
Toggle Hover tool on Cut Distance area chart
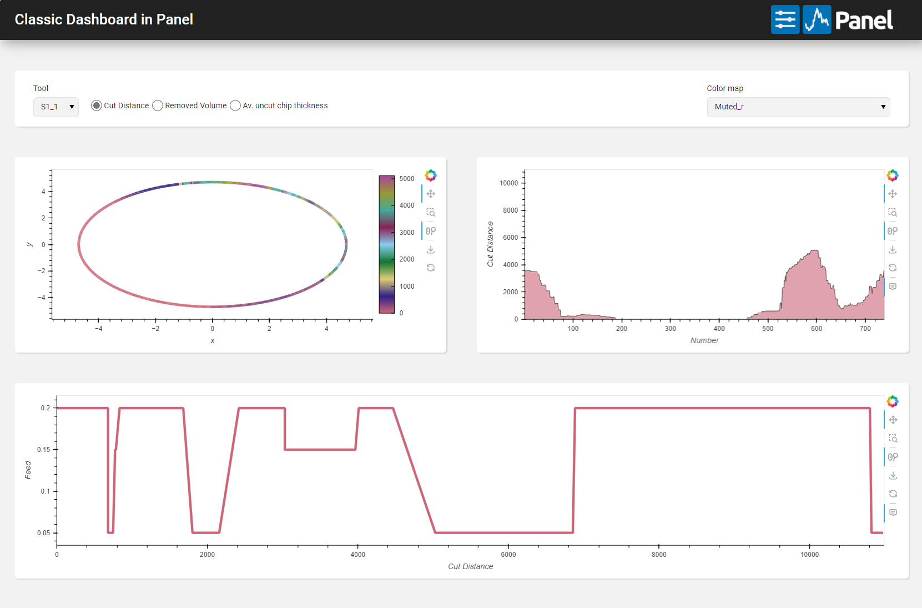coord(893,287)
